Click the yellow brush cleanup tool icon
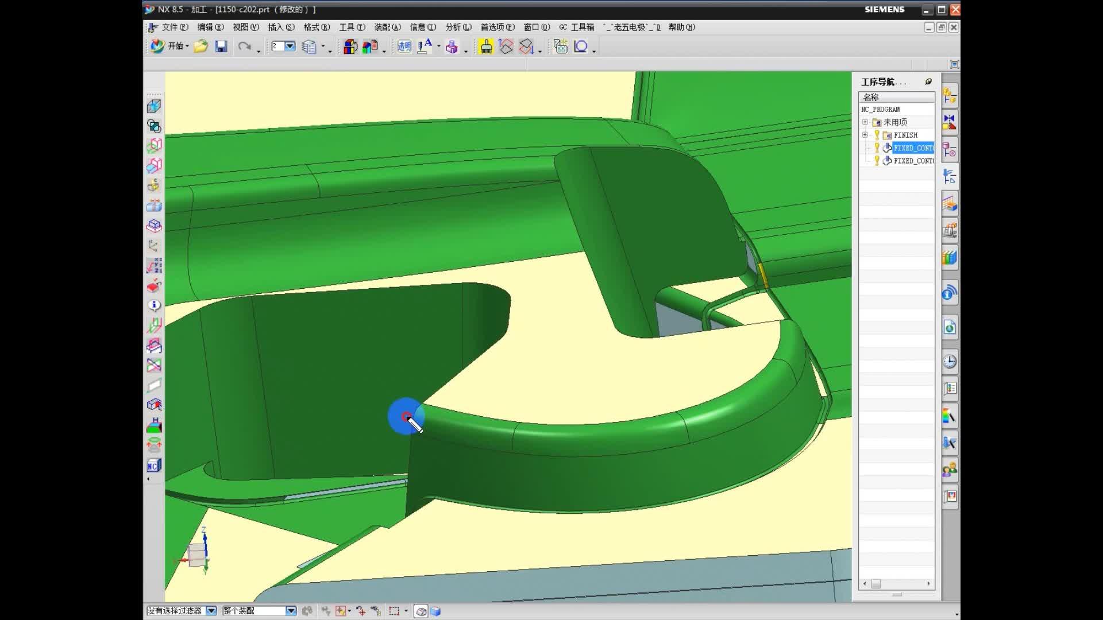This screenshot has width=1103, height=620. (x=486, y=46)
